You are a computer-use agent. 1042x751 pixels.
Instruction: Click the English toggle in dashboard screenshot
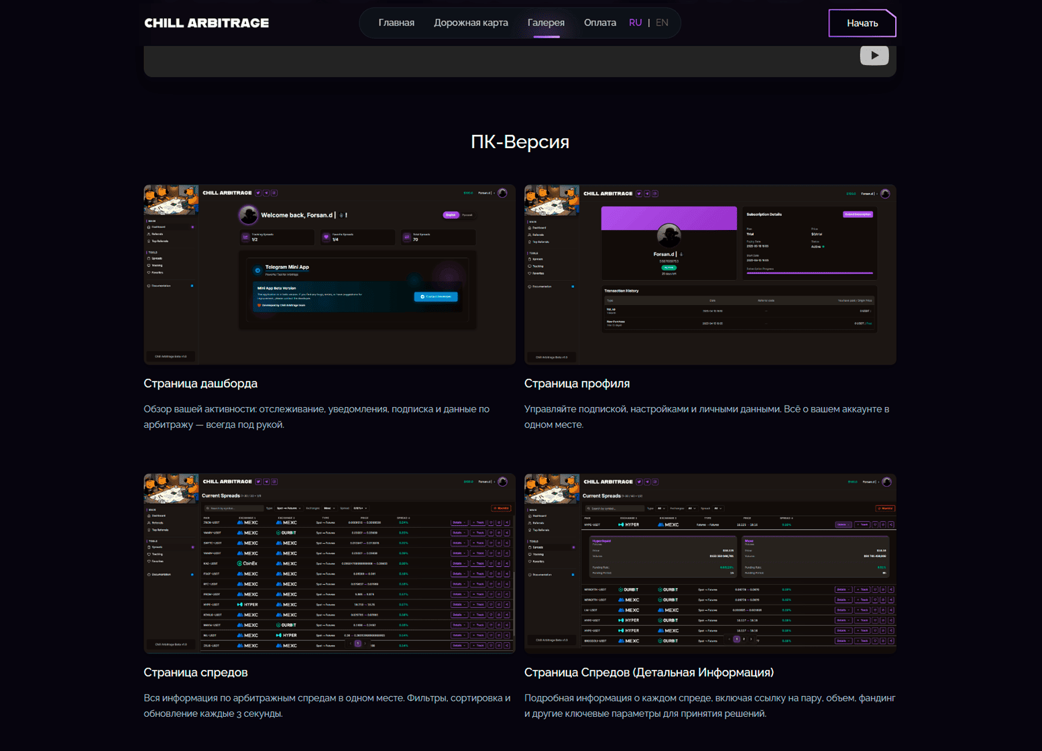451,215
